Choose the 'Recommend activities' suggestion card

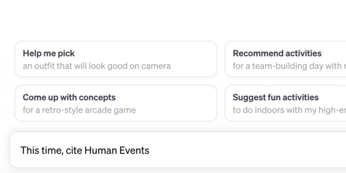coord(285,59)
